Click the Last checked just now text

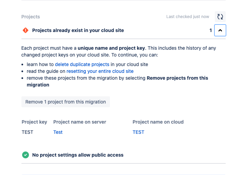(188, 17)
